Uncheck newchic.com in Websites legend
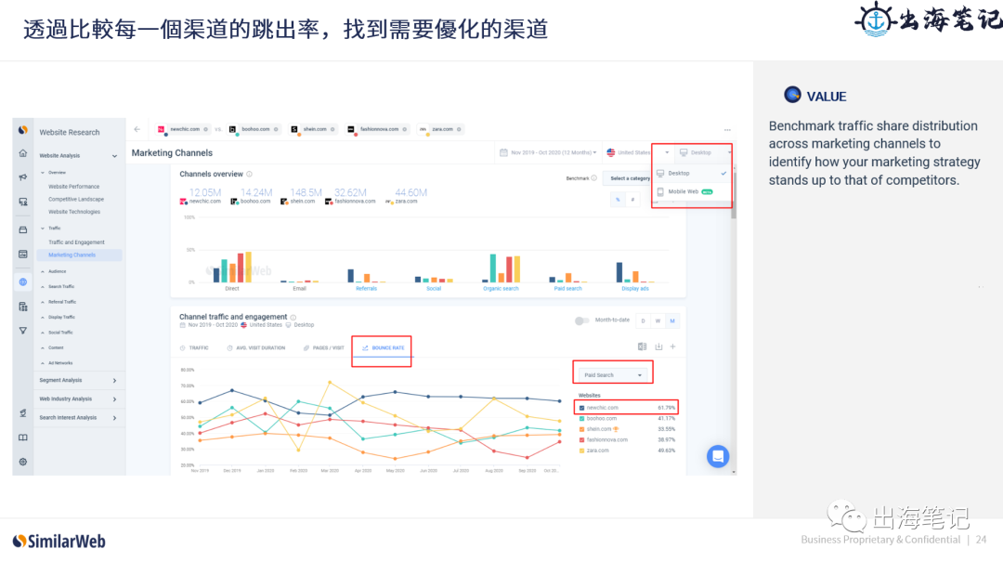Viewport: 1003px width, 562px height. 581,408
